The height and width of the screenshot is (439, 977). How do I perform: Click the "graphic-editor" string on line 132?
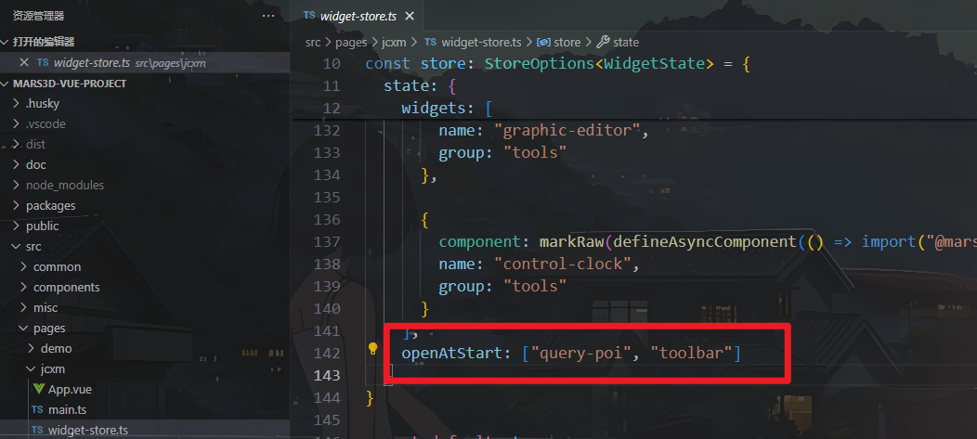(567, 131)
